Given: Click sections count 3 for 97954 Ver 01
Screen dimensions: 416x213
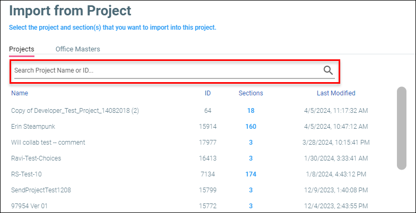Looking at the screenshot, I should coord(251,206).
